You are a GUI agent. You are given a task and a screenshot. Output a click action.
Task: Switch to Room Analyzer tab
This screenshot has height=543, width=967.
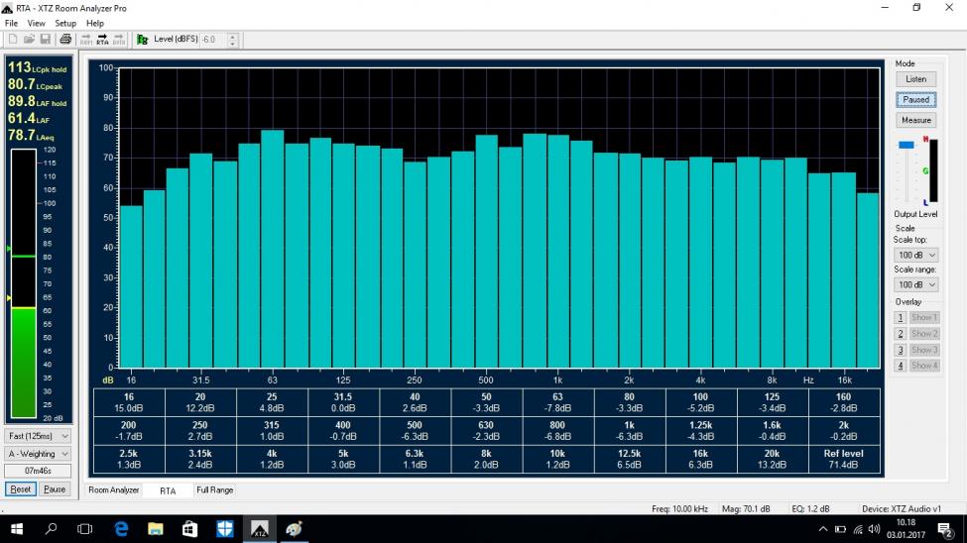pos(113,490)
